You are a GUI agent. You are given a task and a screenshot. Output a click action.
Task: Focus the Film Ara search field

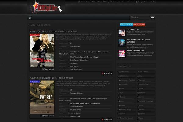coord(140,17)
